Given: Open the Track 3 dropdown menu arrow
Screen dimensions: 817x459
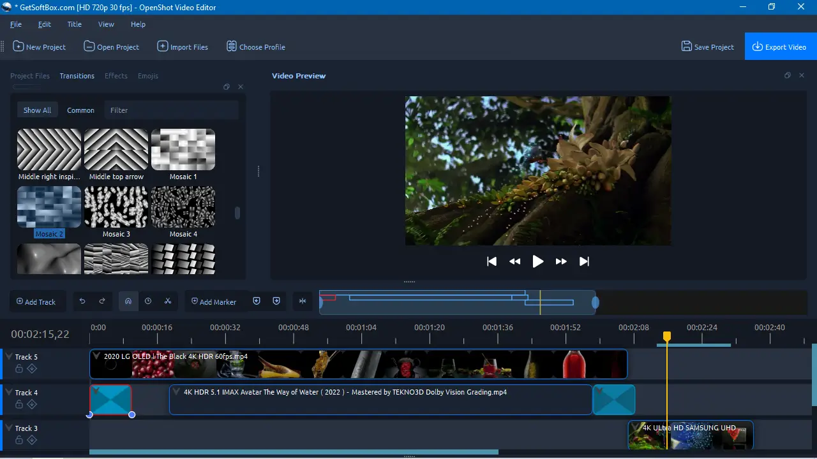Looking at the screenshot, I should pos(10,428).
